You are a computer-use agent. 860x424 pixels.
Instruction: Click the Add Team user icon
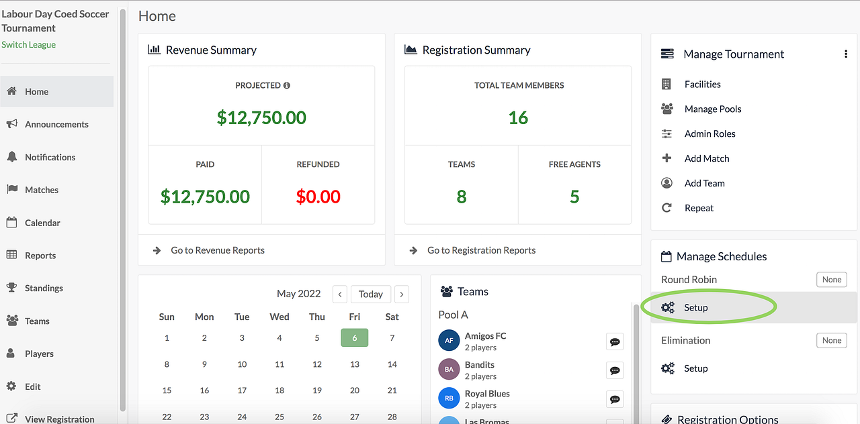pos(666,183)
